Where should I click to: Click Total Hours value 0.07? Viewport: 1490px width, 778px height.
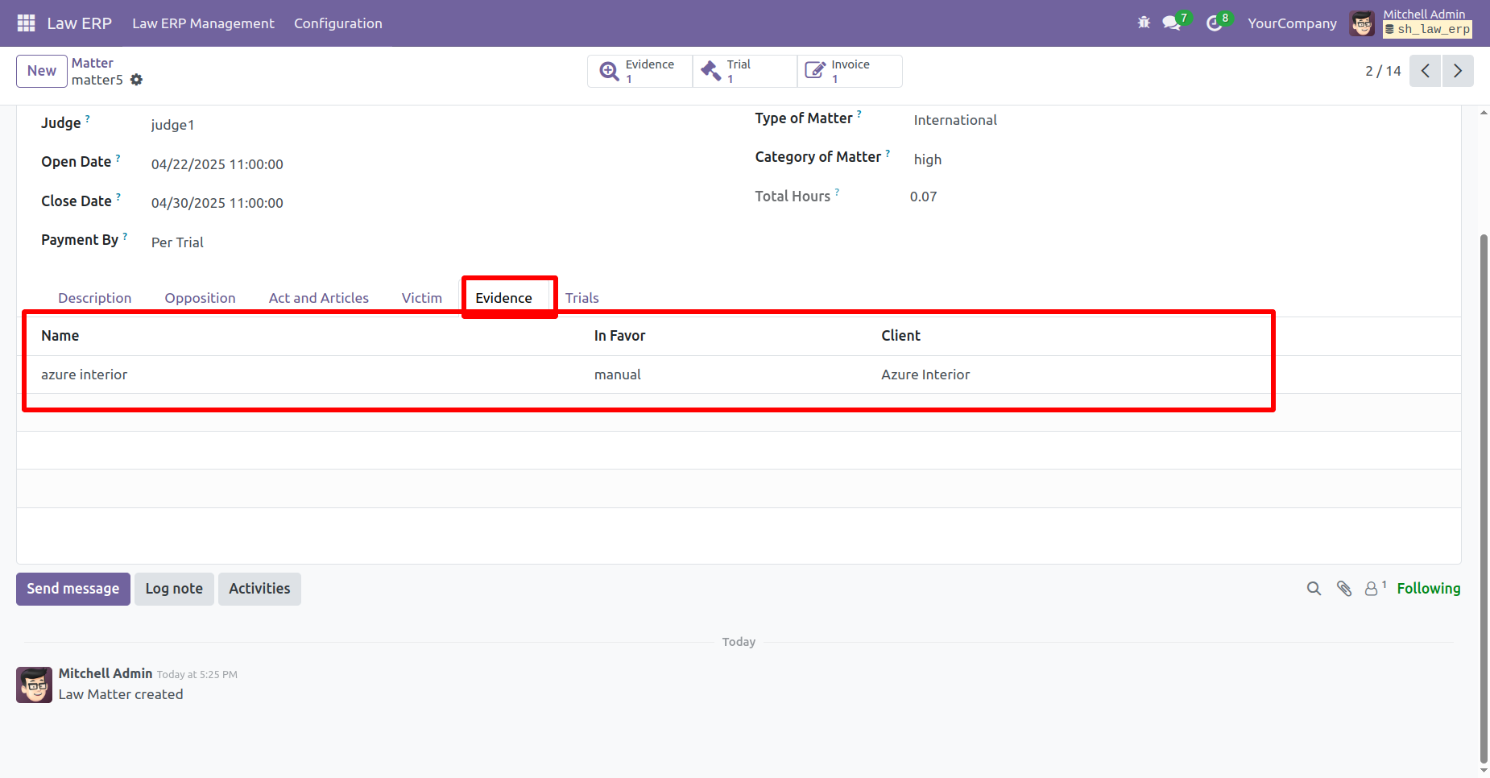tap(923, 197)
